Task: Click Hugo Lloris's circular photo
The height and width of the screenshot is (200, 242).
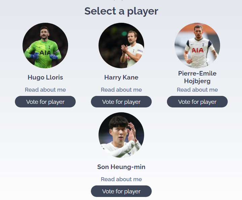Action: tap(45, 45)
